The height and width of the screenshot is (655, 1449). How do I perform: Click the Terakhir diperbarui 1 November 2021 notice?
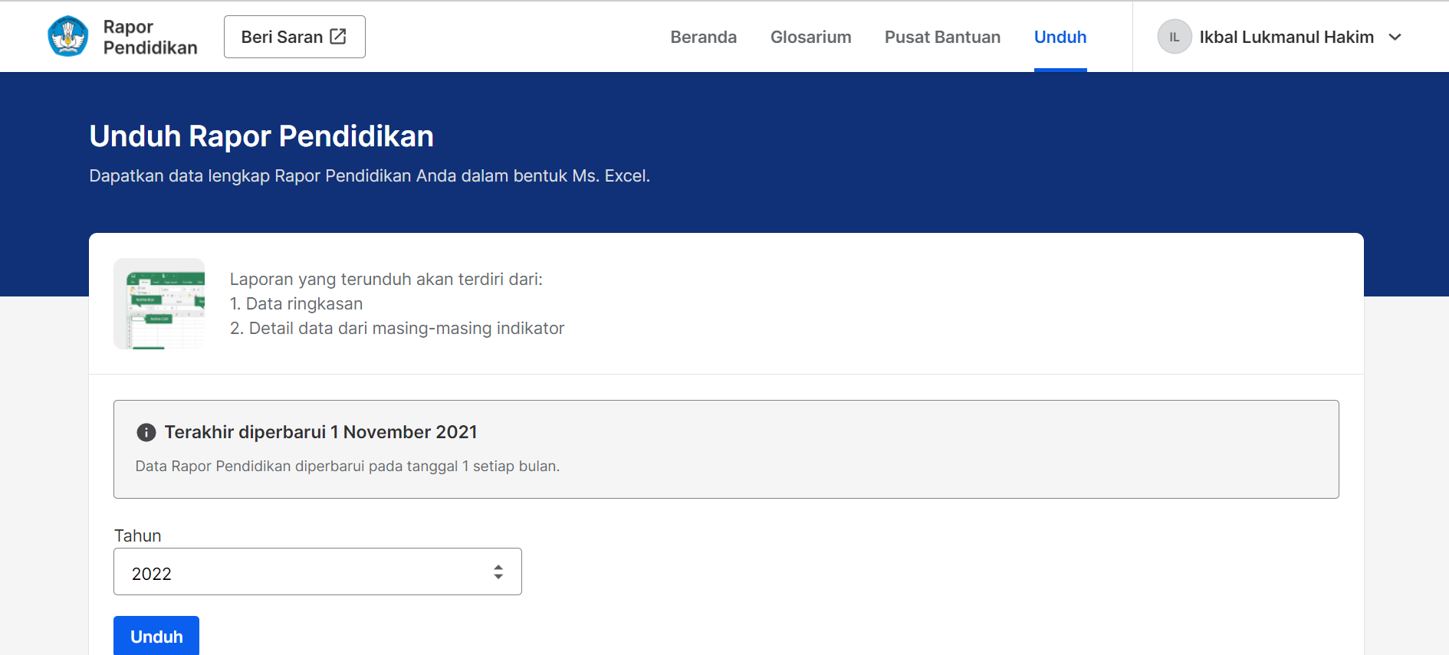[320, 433]
